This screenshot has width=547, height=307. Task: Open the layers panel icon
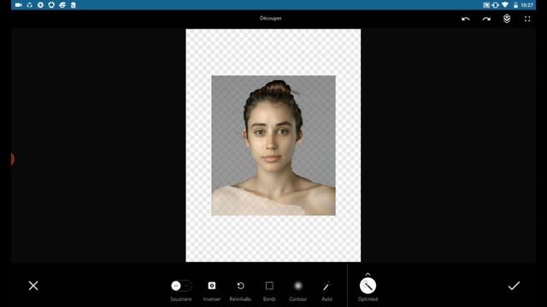click(x=507, y=19)
